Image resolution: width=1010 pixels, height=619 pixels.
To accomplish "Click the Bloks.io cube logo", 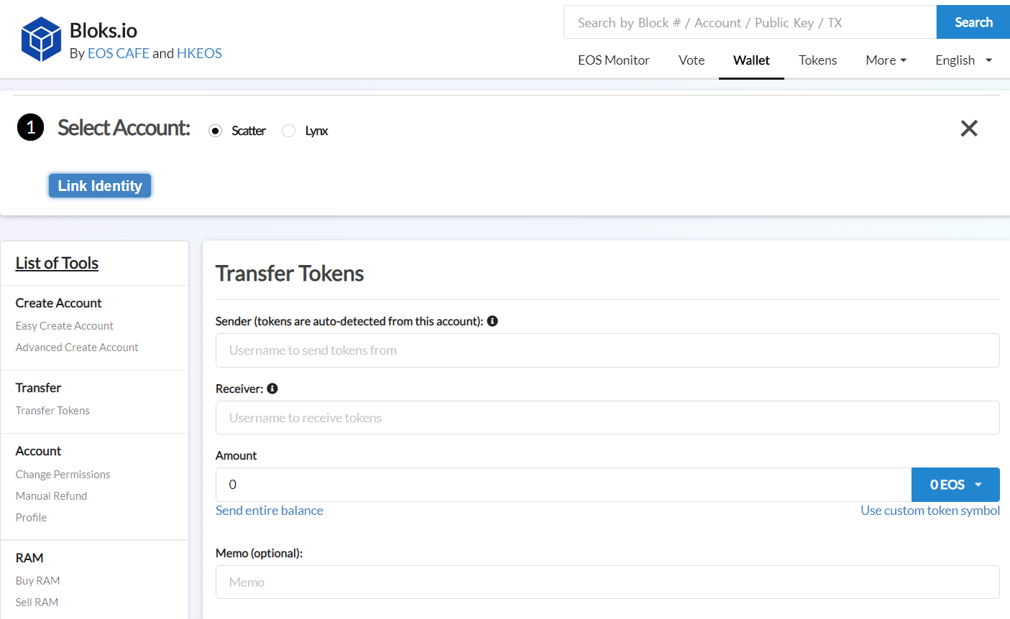I will [41, 39].
